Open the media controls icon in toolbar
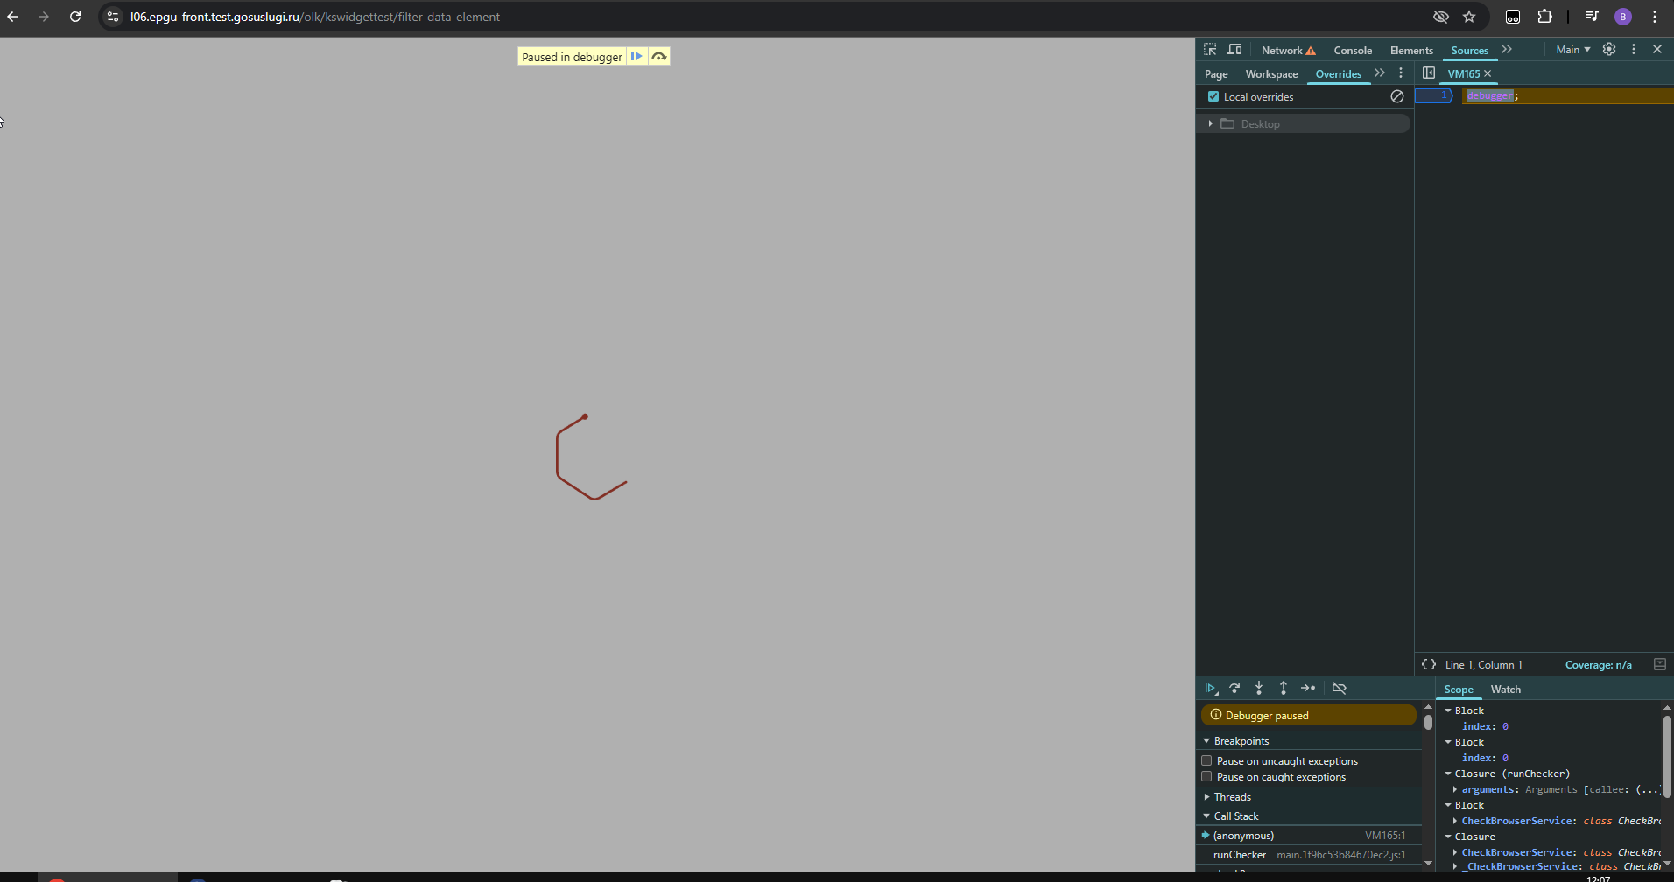 click(x=1592, y=17)
